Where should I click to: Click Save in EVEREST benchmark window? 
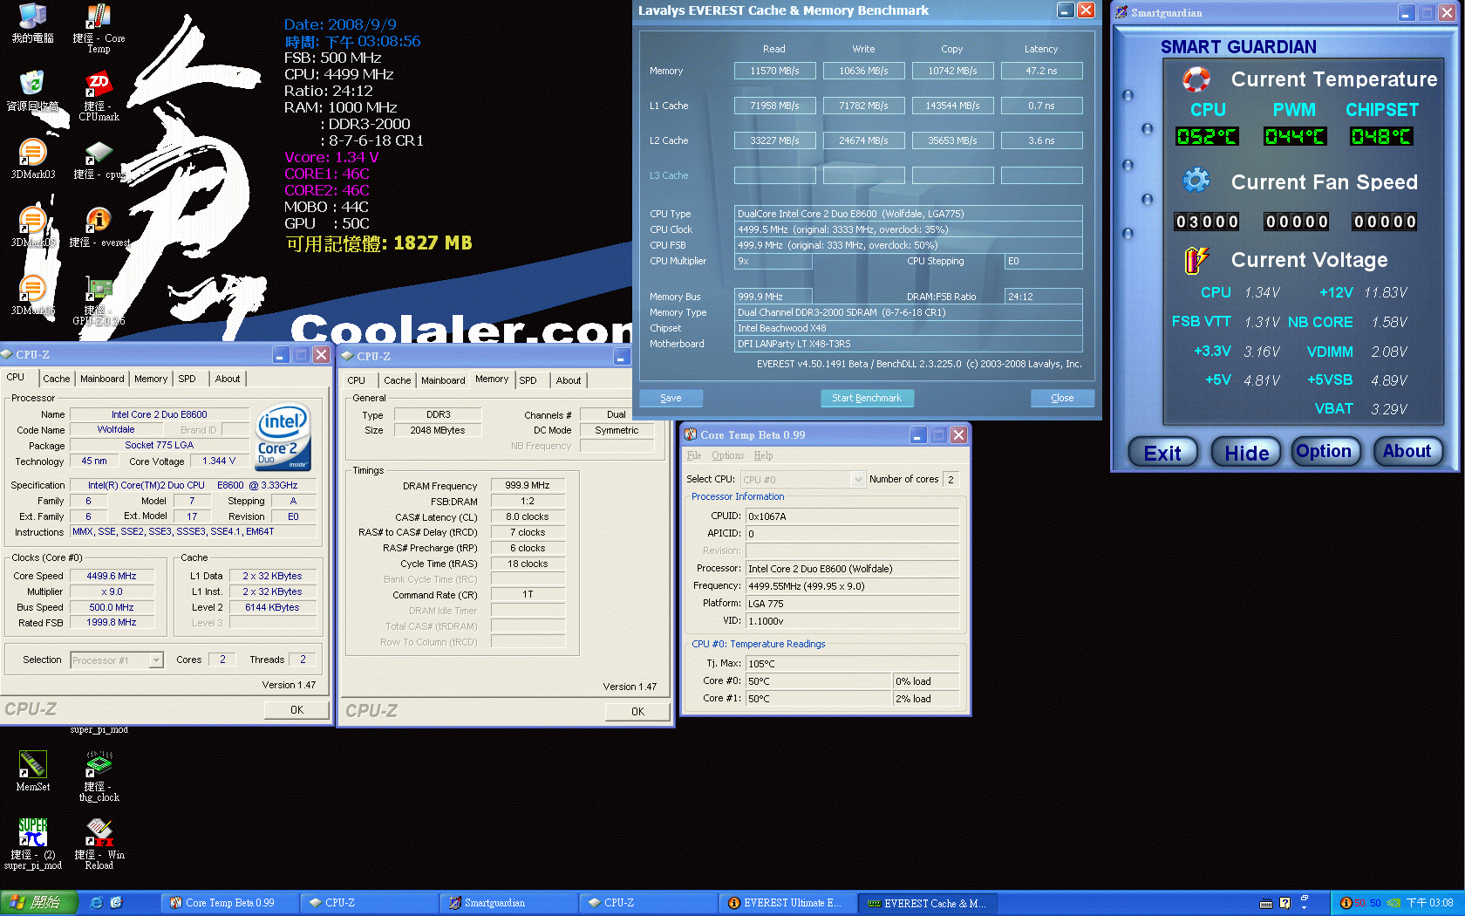click(x=671, y=398)
